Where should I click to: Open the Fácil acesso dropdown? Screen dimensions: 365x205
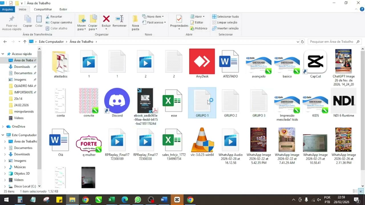click(154, 22)
